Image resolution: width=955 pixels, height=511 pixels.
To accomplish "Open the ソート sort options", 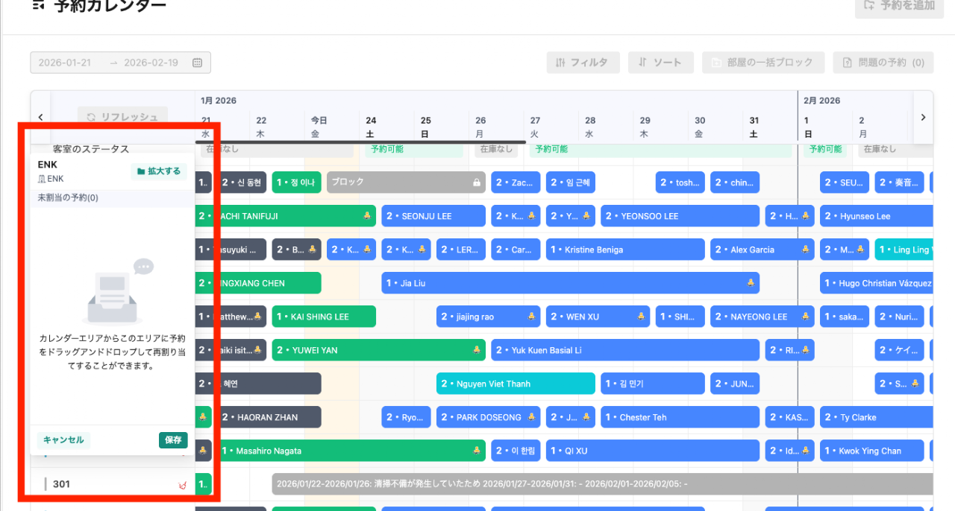I will [x=660, y=63].
